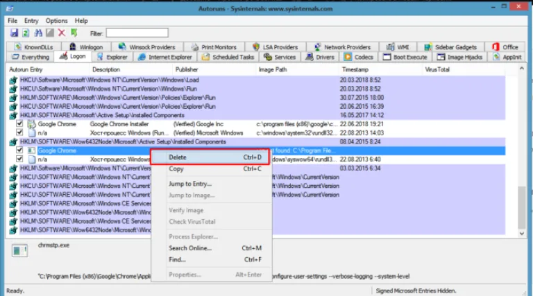Select the row with timestamp 30.07.2015 18:00
The width and height of the screenshot is (533, 296).
coord(257,98)
